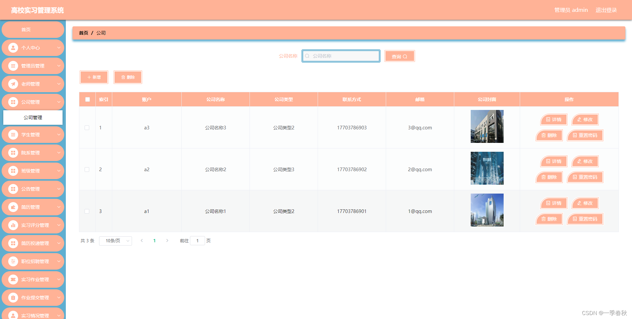This screenshot has height=319, width=632.
Task: Click the magnifier icon in the search field
Action: [x=307, y=56]
